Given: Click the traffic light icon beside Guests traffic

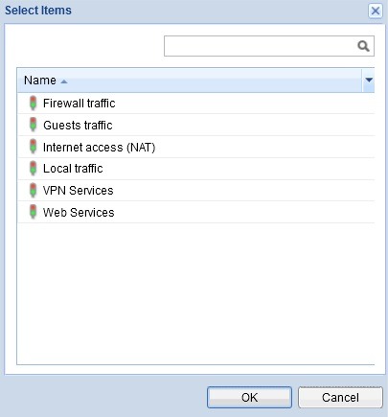Looking at the screenshot, I should 33,125.
